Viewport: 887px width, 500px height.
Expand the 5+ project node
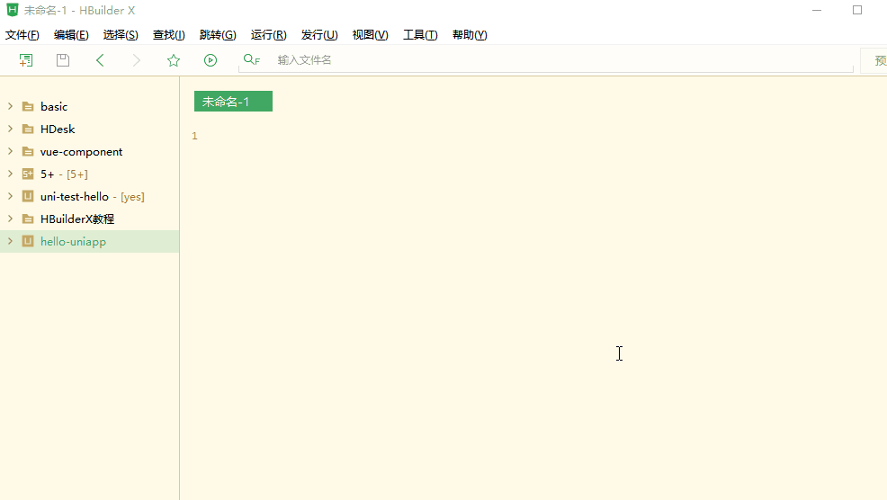(x=10, y=174)
